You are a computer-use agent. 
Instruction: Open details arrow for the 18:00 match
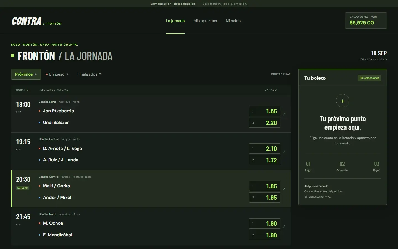coord(284,114)
